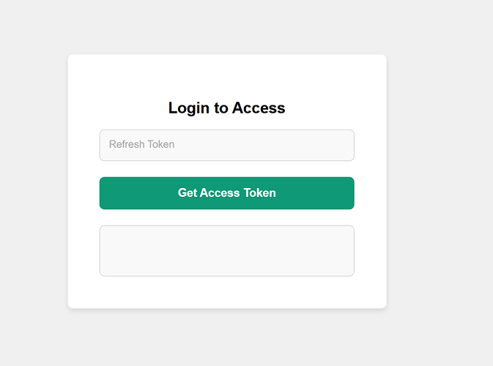Viewport: 493px width, 366px height.
Task: Focus the empty result box below the button
Action: pos(226,250)
